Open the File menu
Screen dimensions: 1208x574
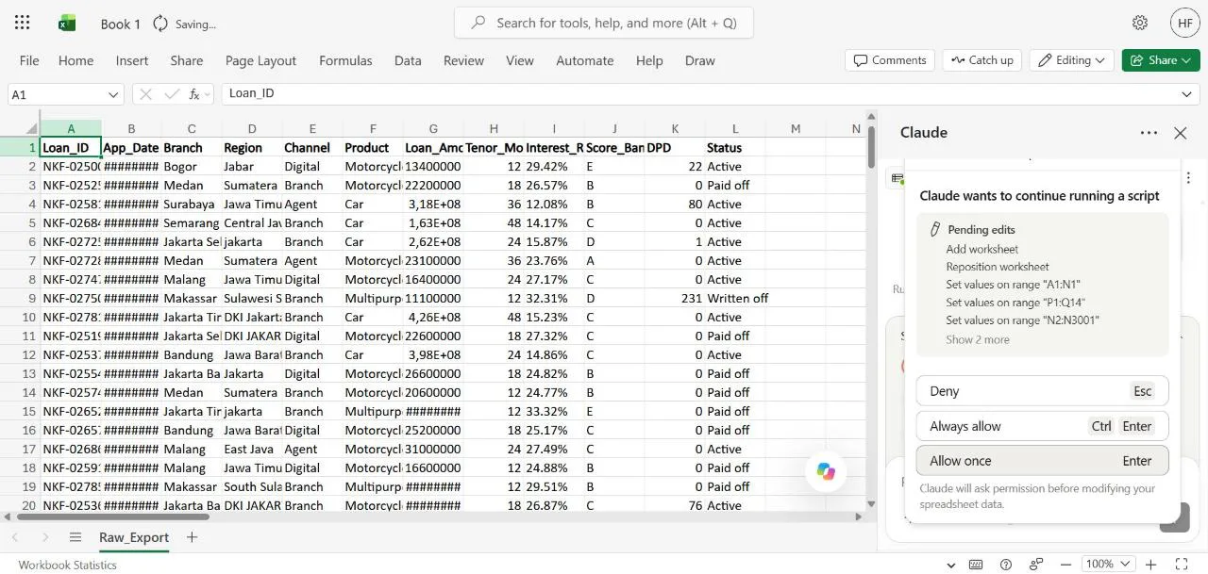point(29,60)
